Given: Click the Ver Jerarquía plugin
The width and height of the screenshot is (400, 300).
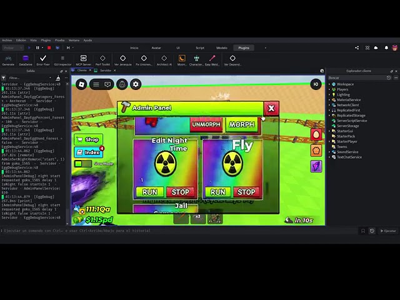Looking at the screenshot, I should pyautogui.click(x=122, y=60).
